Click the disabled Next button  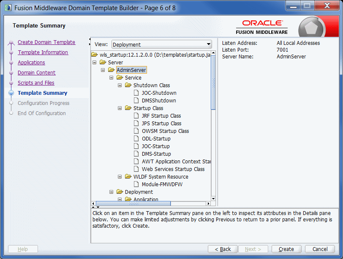(253, 249)
